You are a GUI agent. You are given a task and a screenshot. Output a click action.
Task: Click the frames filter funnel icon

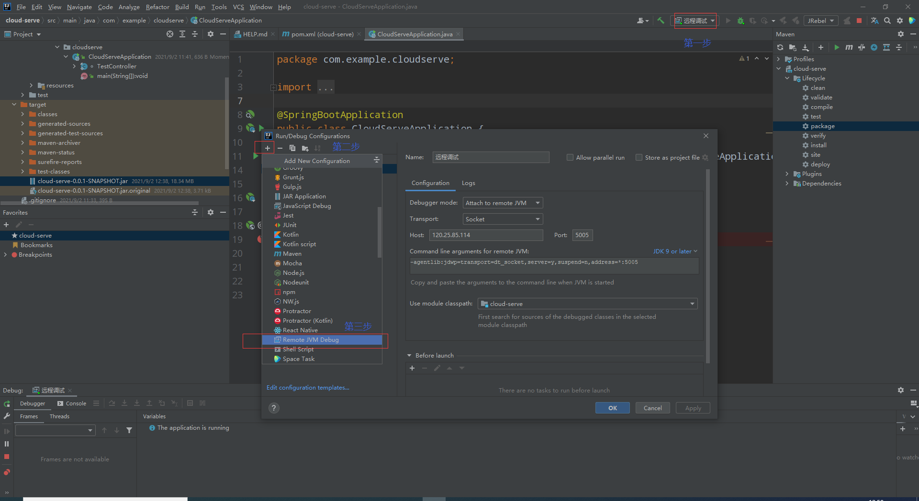[x=129, y=430]
